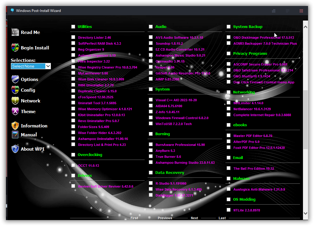
Task: Open the Options shield icon
Action: pyautogui.click(x=15, y=79)
